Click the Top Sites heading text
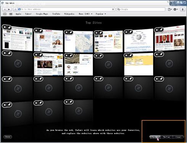This screenshot has width=187, height=143. coord(93,23)
